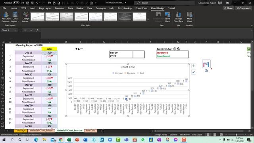This screenshot has height=143, width=254.
Task: Click the Open folder icon in quick access
Action: click(23, 3)
